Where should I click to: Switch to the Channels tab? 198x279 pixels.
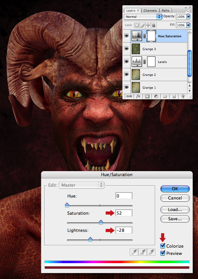pyautogui.click(x=150, y=11)
